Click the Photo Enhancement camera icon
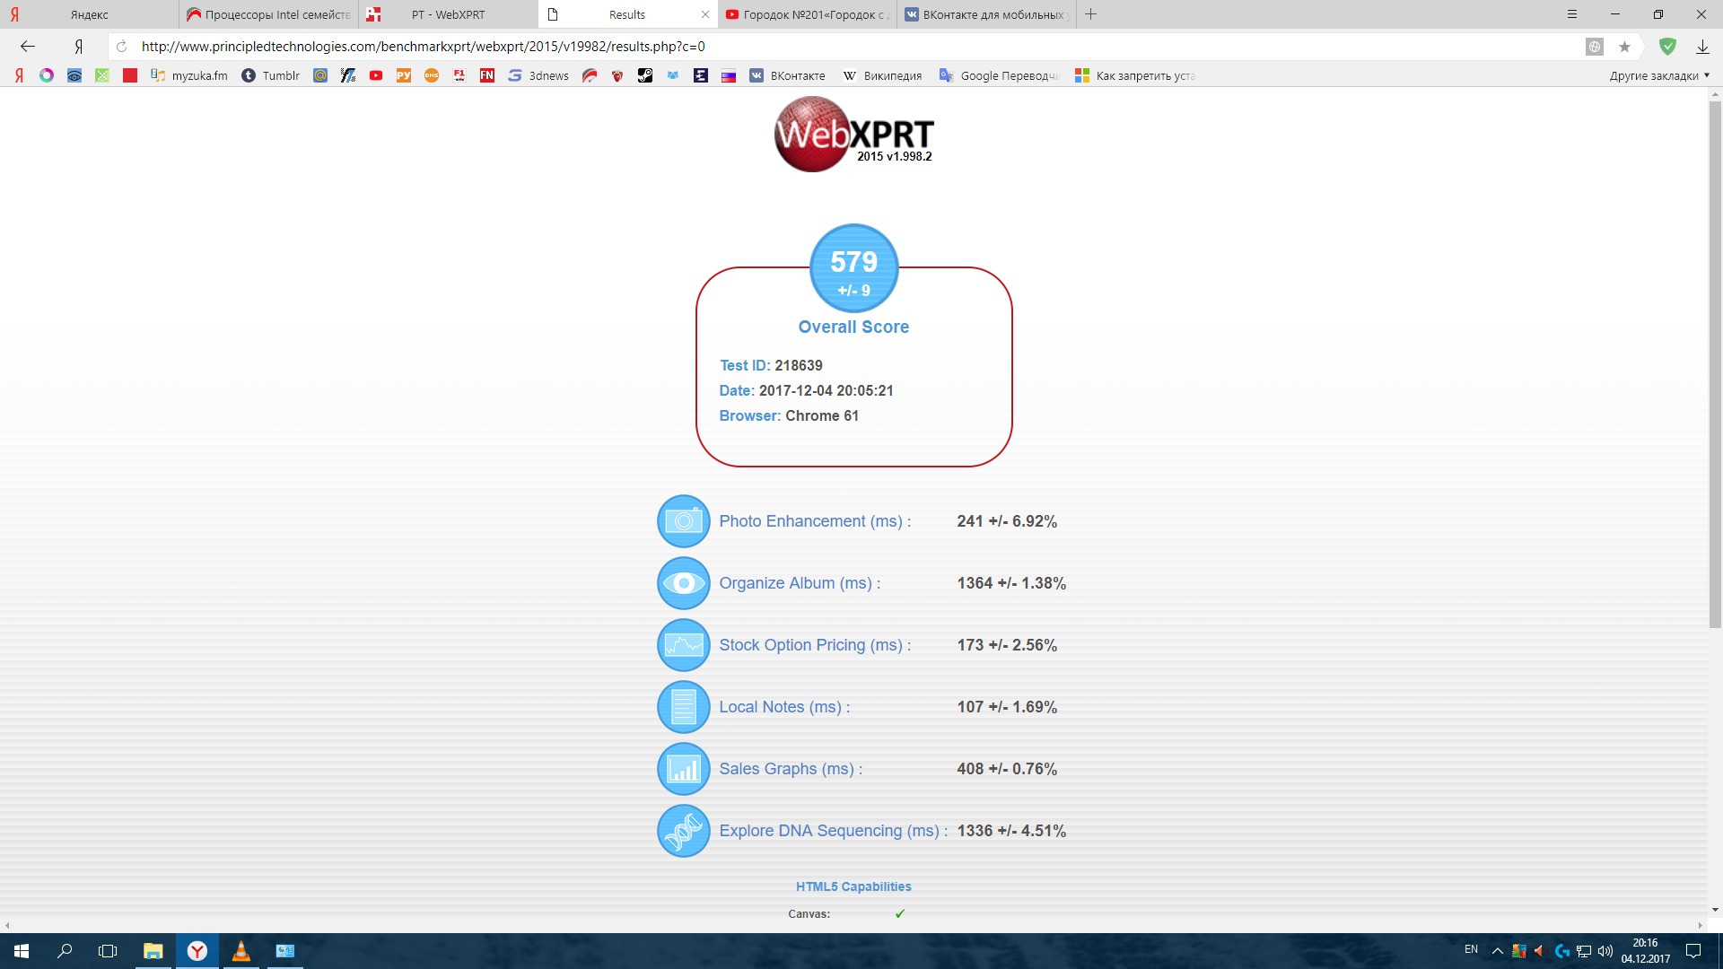 tap(683, 521)
